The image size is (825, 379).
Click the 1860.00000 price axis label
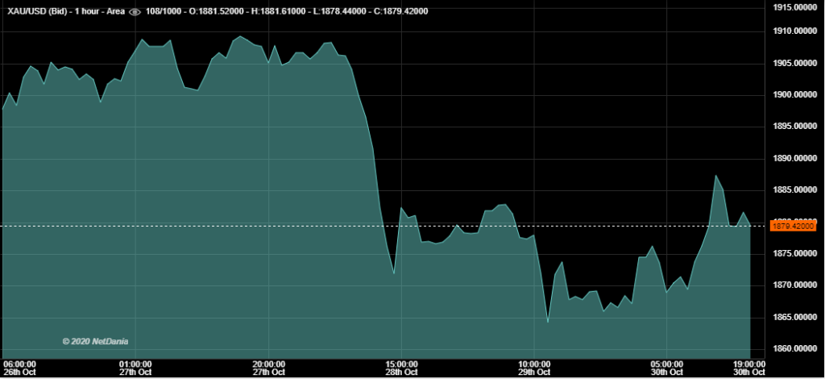click(x=794, y=348)
